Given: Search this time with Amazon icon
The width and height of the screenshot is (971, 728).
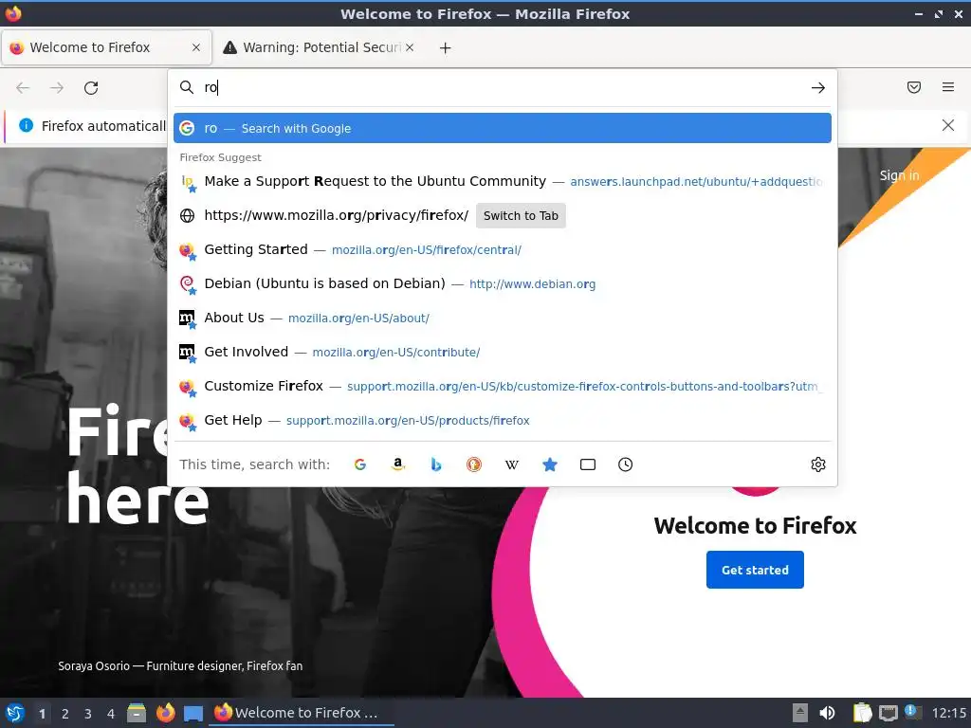Looking at the screenshot, I should click(x=398, y=464).
